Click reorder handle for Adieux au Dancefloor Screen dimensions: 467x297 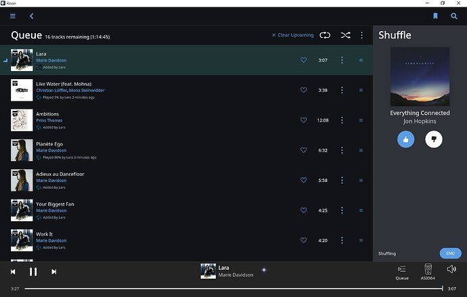pyautogui.click(x=361, y=180)
